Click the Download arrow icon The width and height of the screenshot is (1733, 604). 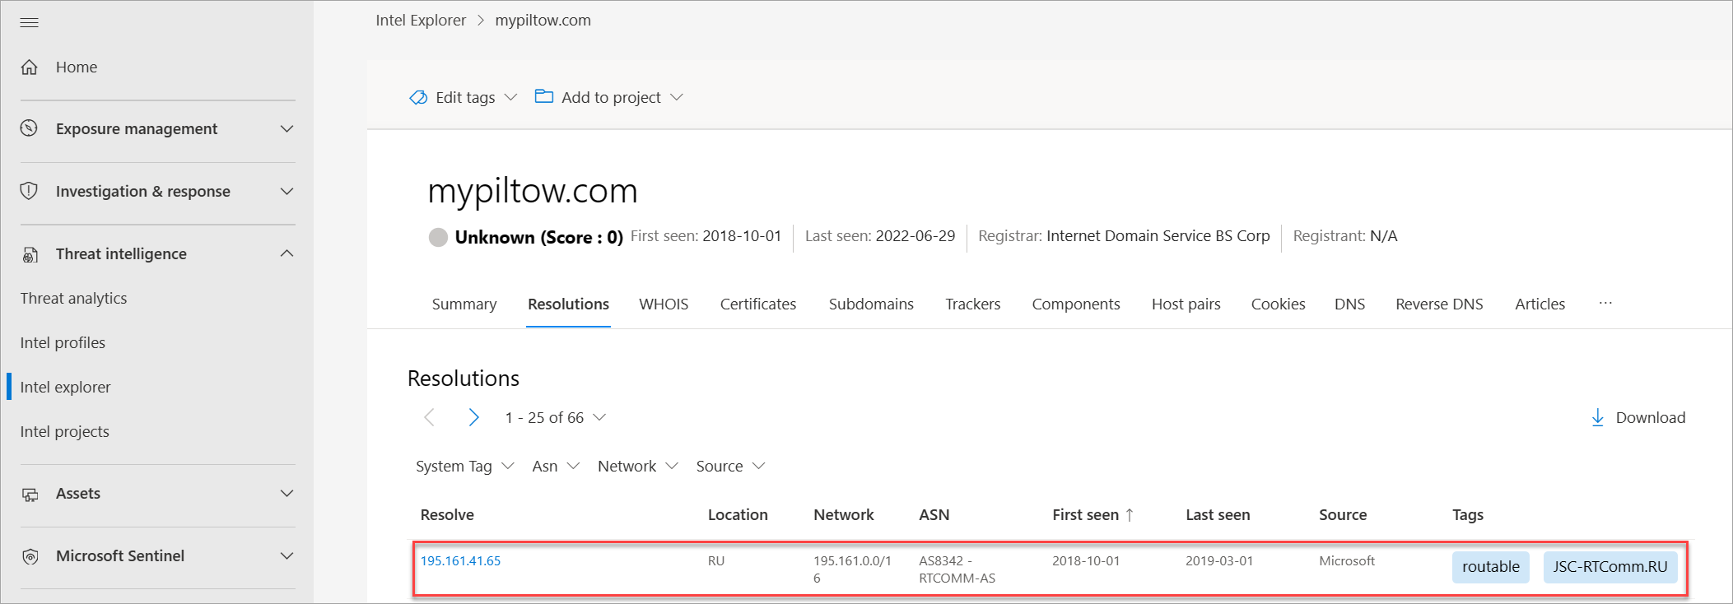tap(1597, 417)
